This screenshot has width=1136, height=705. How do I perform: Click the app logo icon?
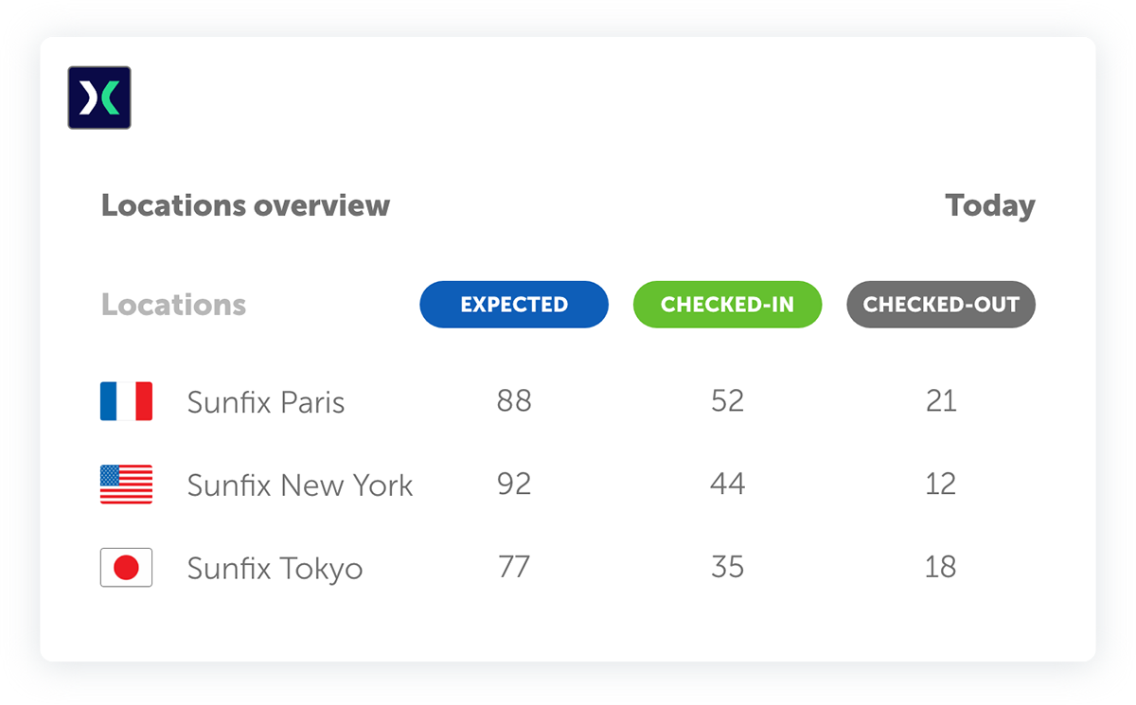coord(99,97)
